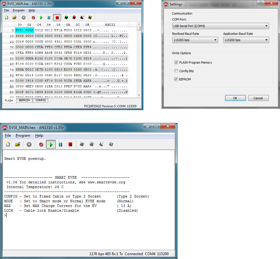Click red circle Break/Reset icon in terminal window
Viewport: 280px width, 259px height.
coord(41,144)
